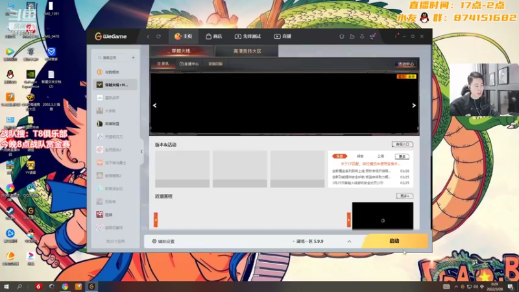Select the 公告 news tab

click(381, 156)
